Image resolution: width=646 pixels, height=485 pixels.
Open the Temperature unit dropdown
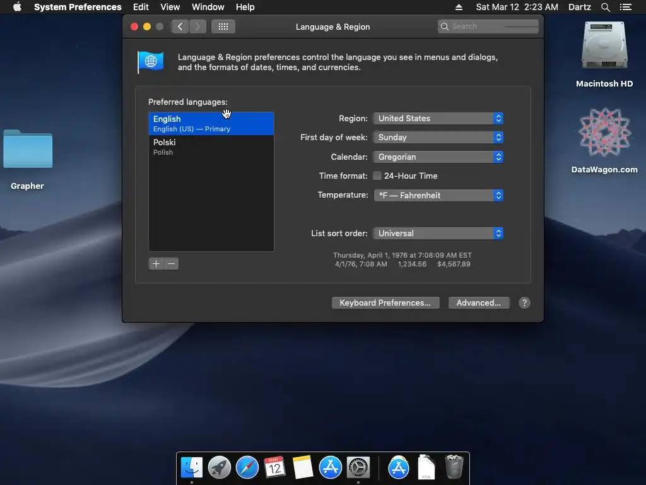[438, 195]
